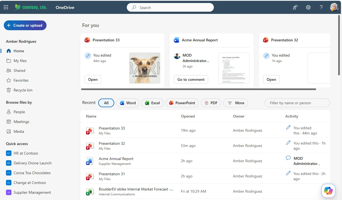Filter recent files by Word
This screenshot has width=342, height=200.
(128, 103)
